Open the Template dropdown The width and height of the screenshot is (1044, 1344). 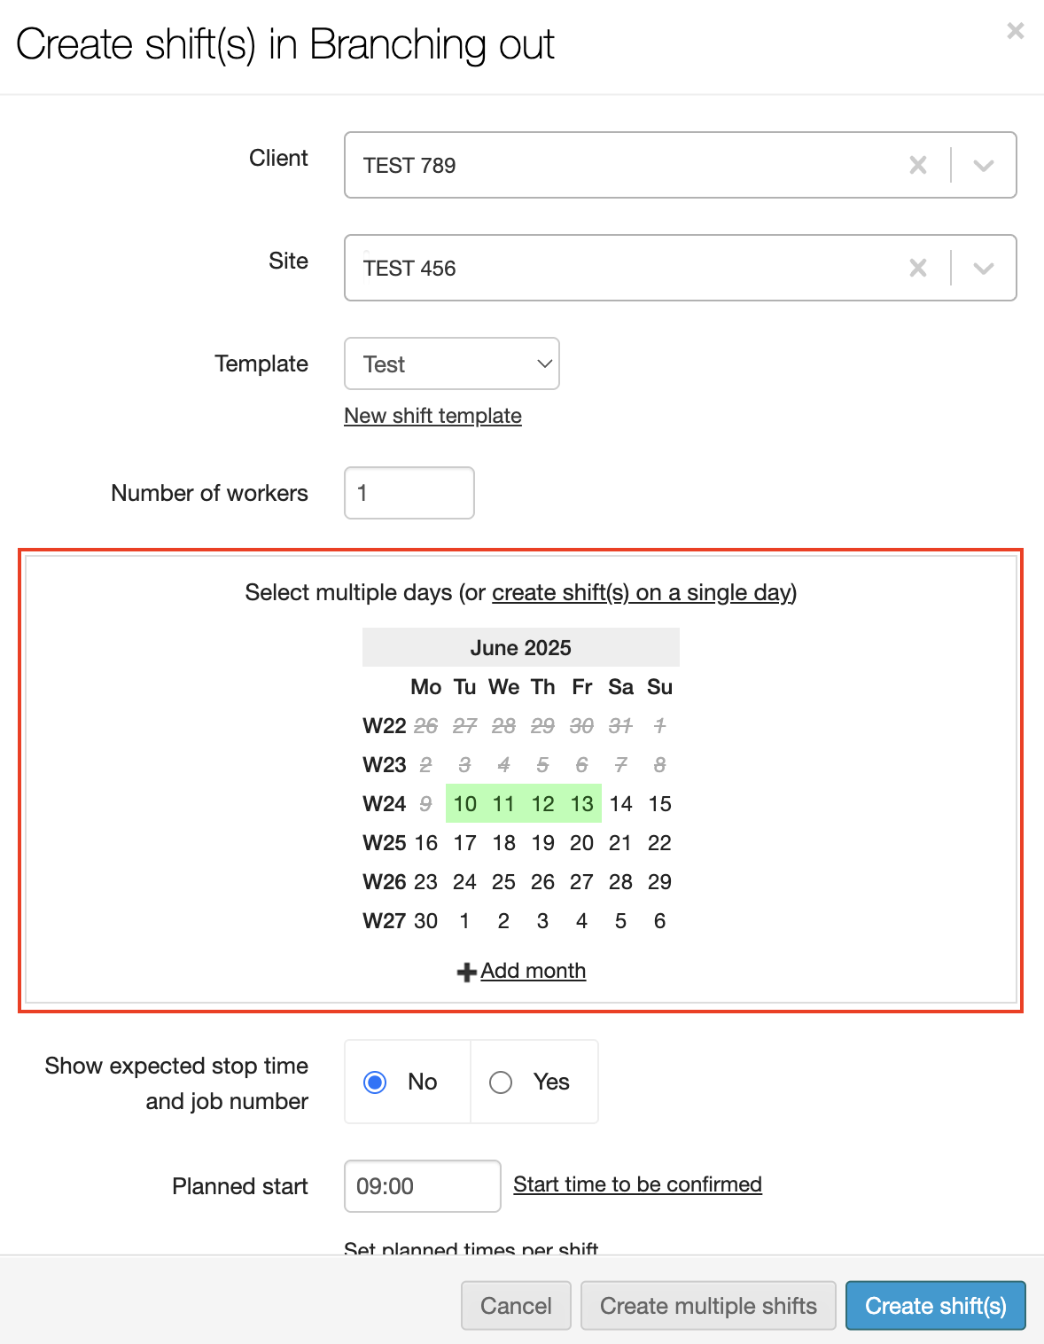click(452, 363)
